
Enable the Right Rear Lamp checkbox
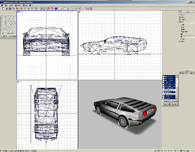pos(2,23)
